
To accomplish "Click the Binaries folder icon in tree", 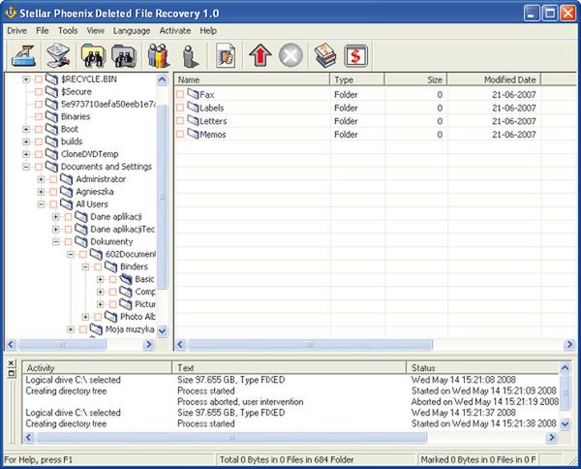I will (52, 116).
